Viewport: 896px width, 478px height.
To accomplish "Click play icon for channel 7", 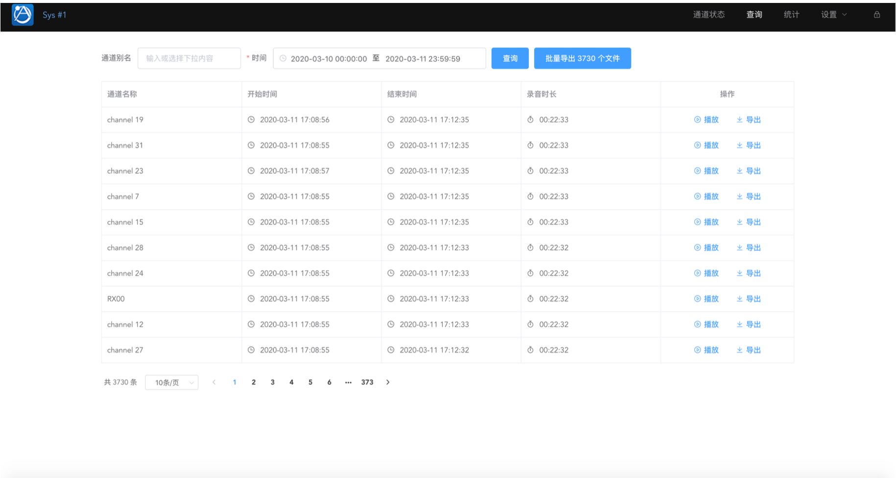I will tap(698, 196).
